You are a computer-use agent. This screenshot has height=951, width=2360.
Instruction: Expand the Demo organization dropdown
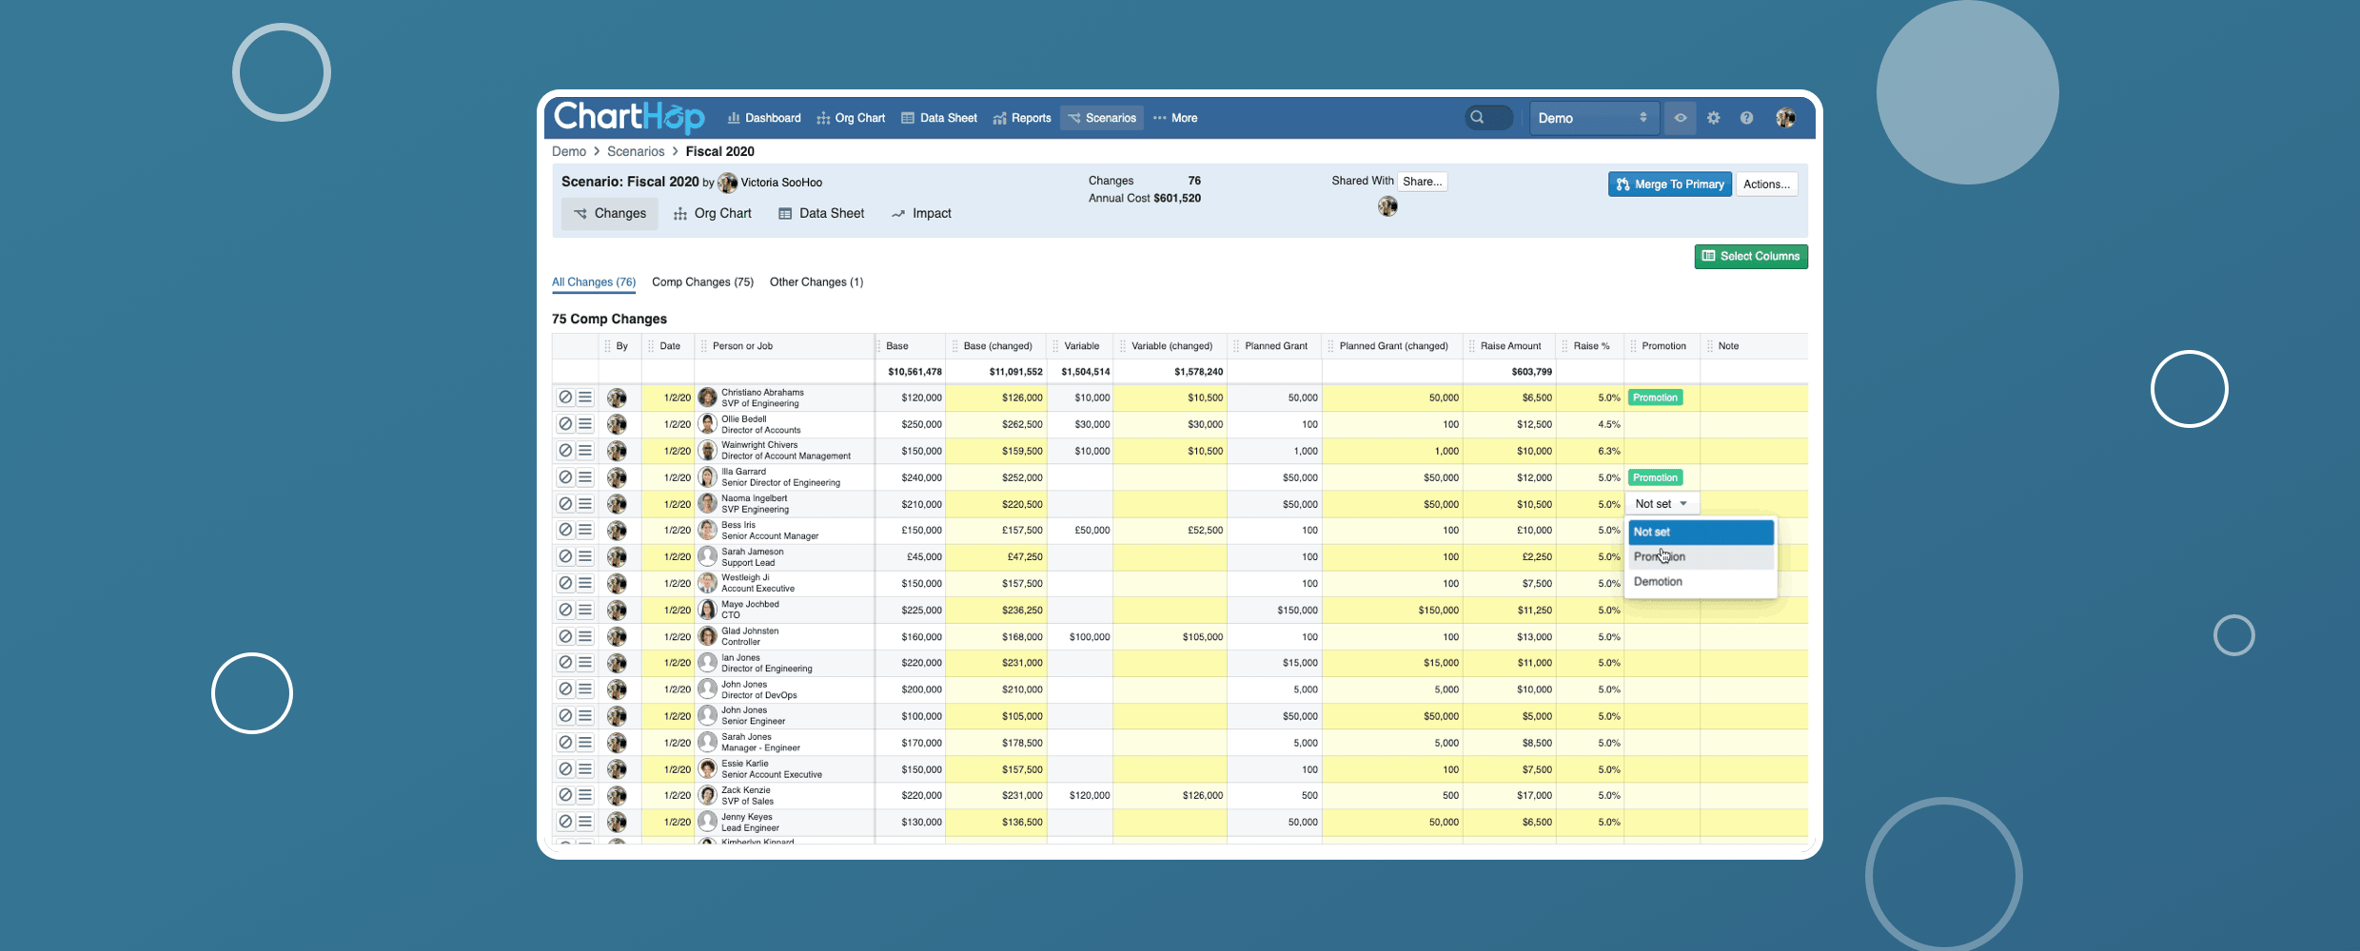1592,118
